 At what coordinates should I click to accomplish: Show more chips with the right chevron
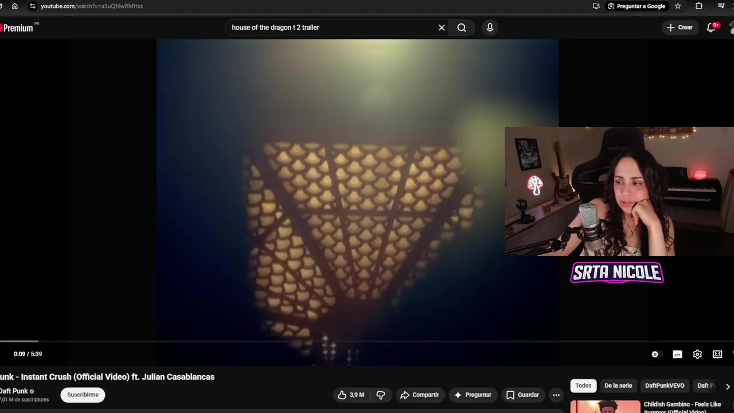click(x=728, y=386)
